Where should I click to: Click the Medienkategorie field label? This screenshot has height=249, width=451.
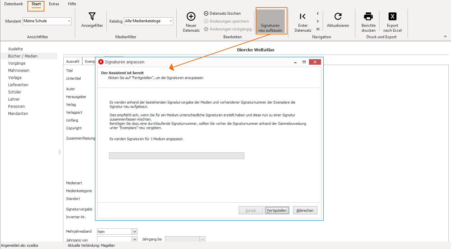[79, 191]
